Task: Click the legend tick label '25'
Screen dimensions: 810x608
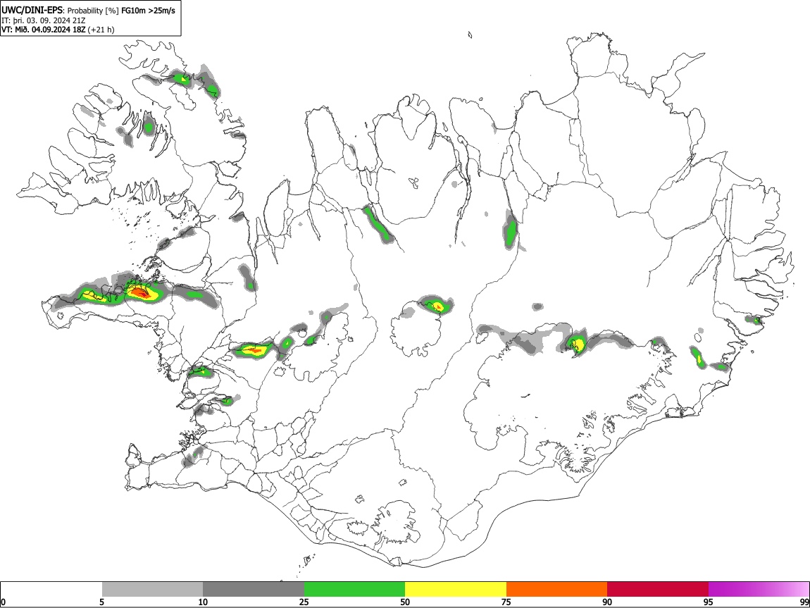Action: 304,602
